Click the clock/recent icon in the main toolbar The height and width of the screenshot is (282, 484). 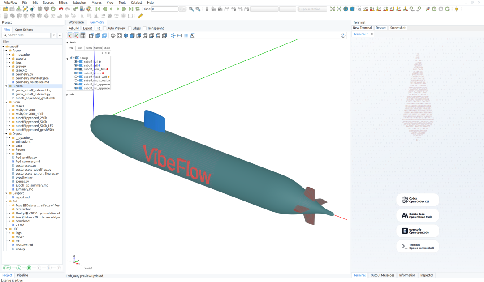53,9
